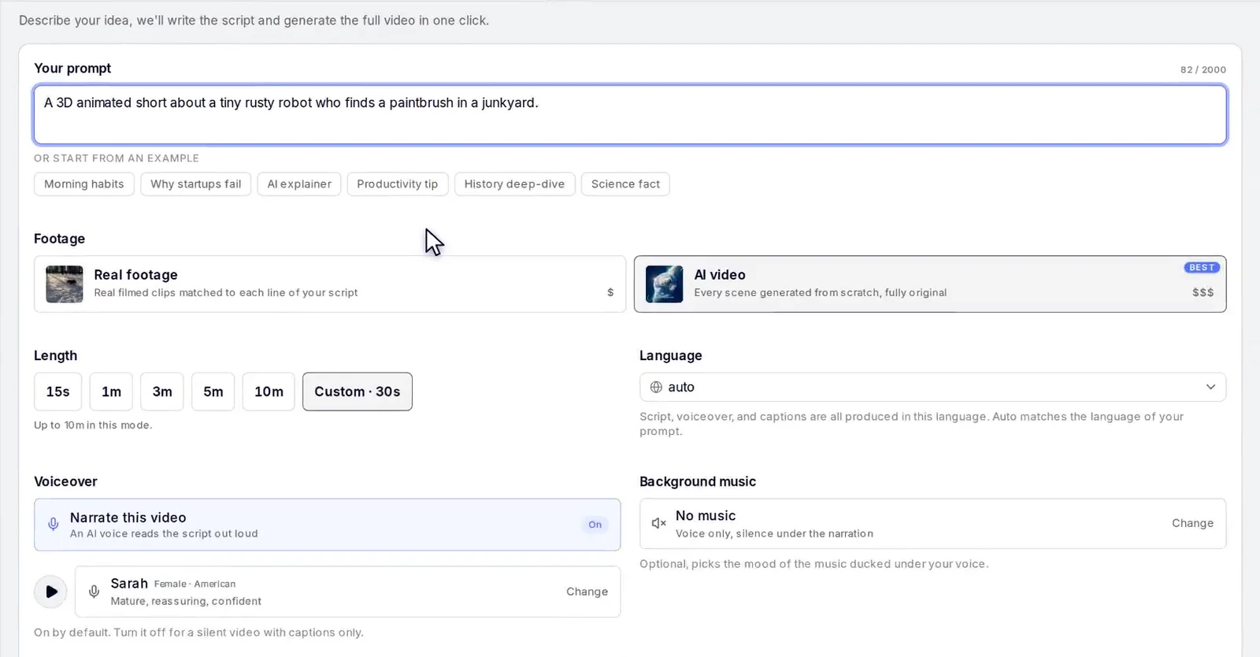The height and width of the screenshot is (657, 1260).
Task: Toggle the Narrate this video On switch
Action: 595,525
